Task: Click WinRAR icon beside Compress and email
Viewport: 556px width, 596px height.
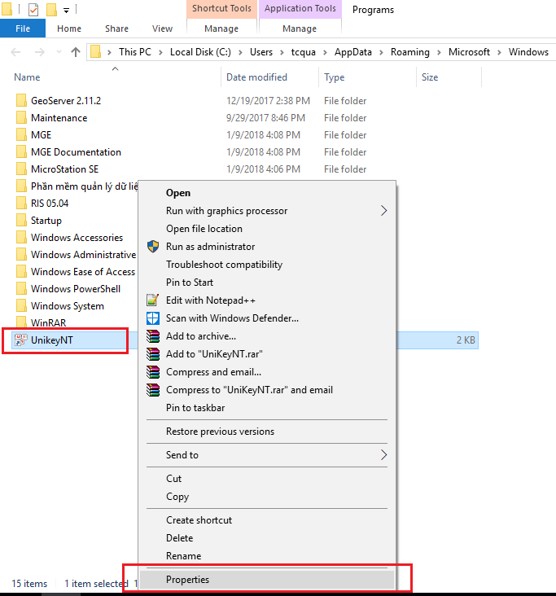Action: coord(153,372)
